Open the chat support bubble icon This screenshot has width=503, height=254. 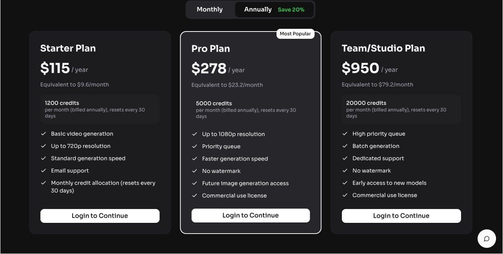(x=487, y=239)
